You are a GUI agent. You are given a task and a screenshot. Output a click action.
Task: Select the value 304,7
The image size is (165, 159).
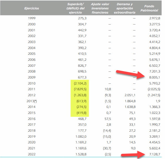point(82,24)
